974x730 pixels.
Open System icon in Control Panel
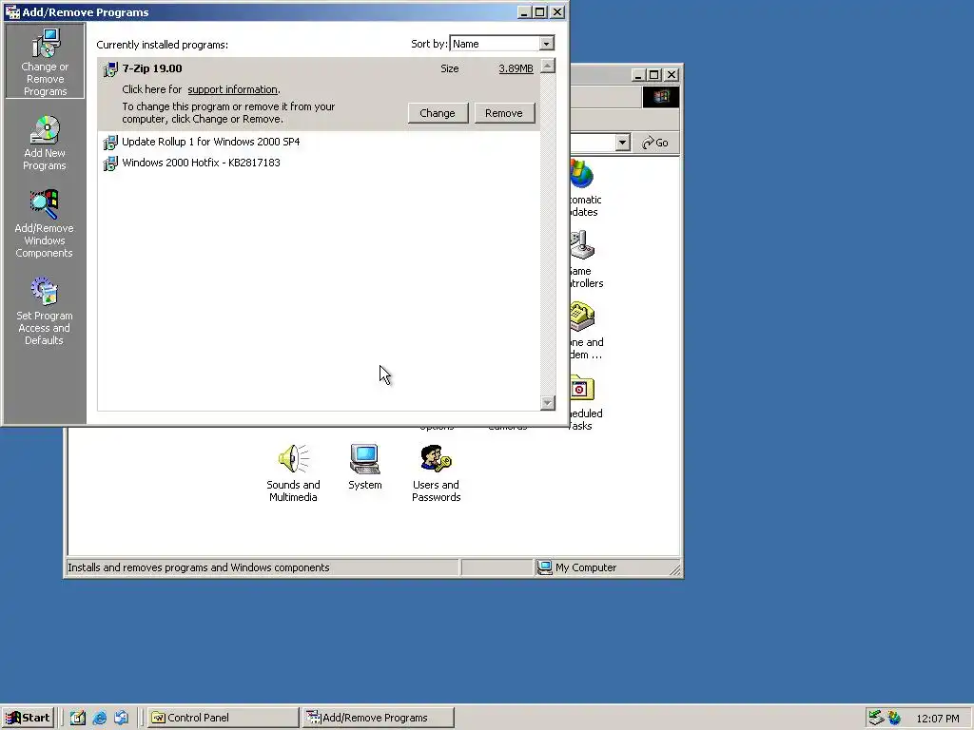(364, 467)
